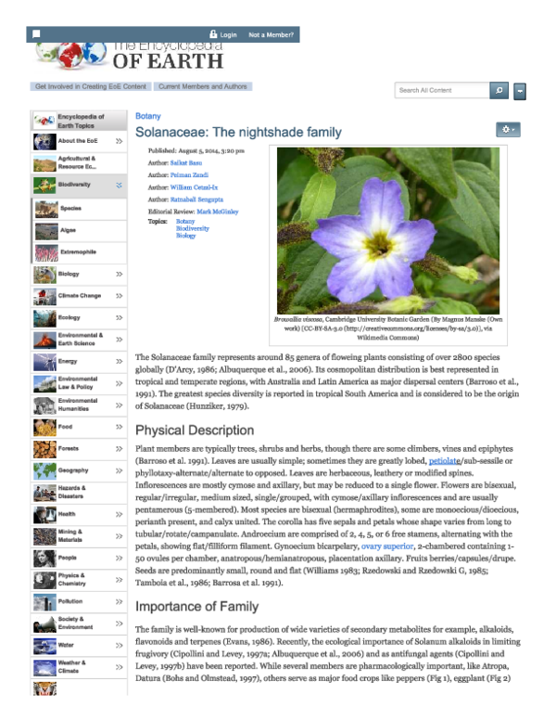
Task: Expand the Geography chevron
Action: click(x=120, y=470)
